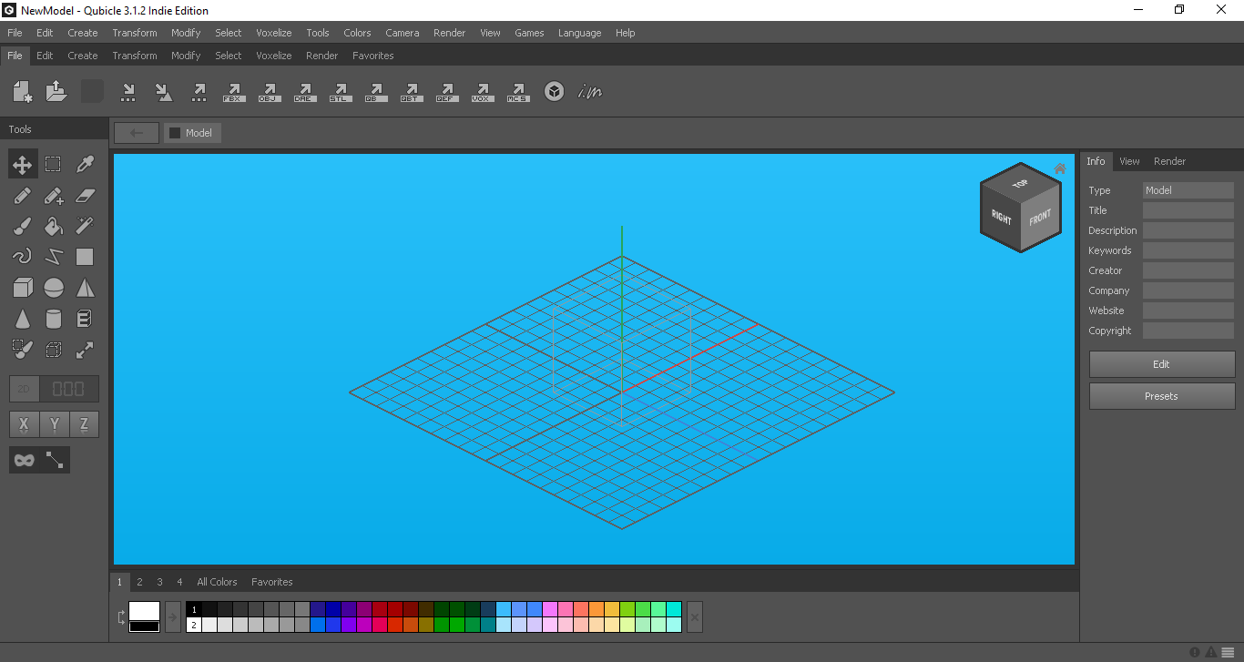The height and width of the screenshot is (662, 1244).
Task: Activate the Paint Bucket fill tool
Action: [x=53, y=226]
